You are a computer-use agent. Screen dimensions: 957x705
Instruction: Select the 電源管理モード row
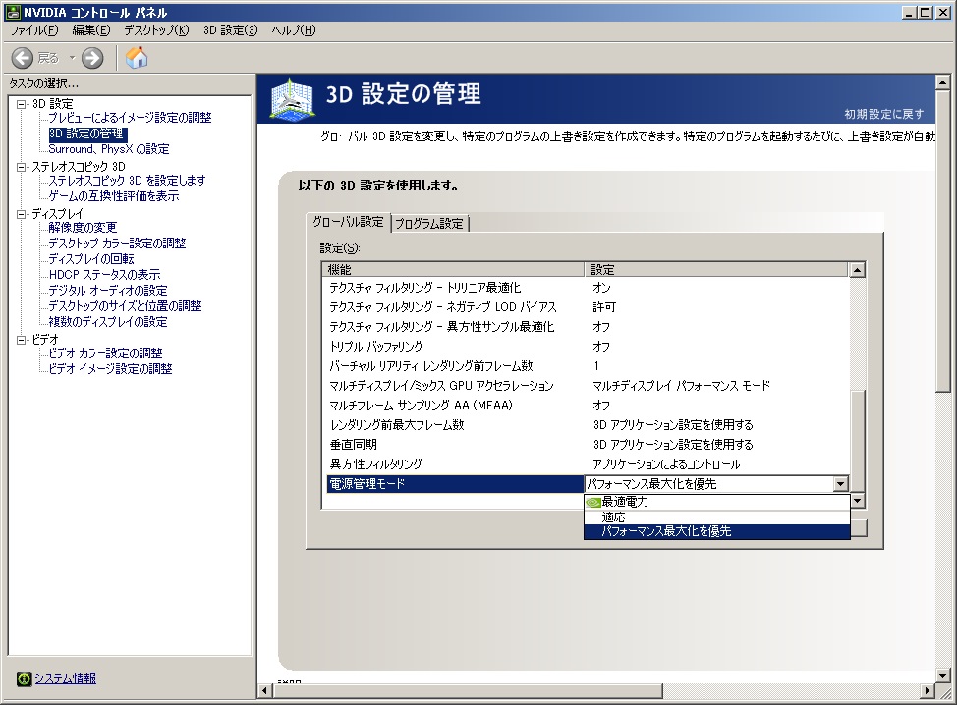point(455,484)
